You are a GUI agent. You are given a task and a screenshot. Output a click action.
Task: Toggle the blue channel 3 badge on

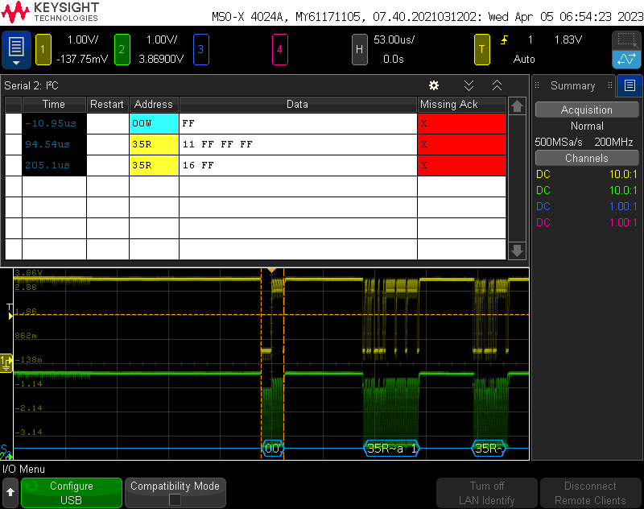pyautogui.click(x=200, y=50)
